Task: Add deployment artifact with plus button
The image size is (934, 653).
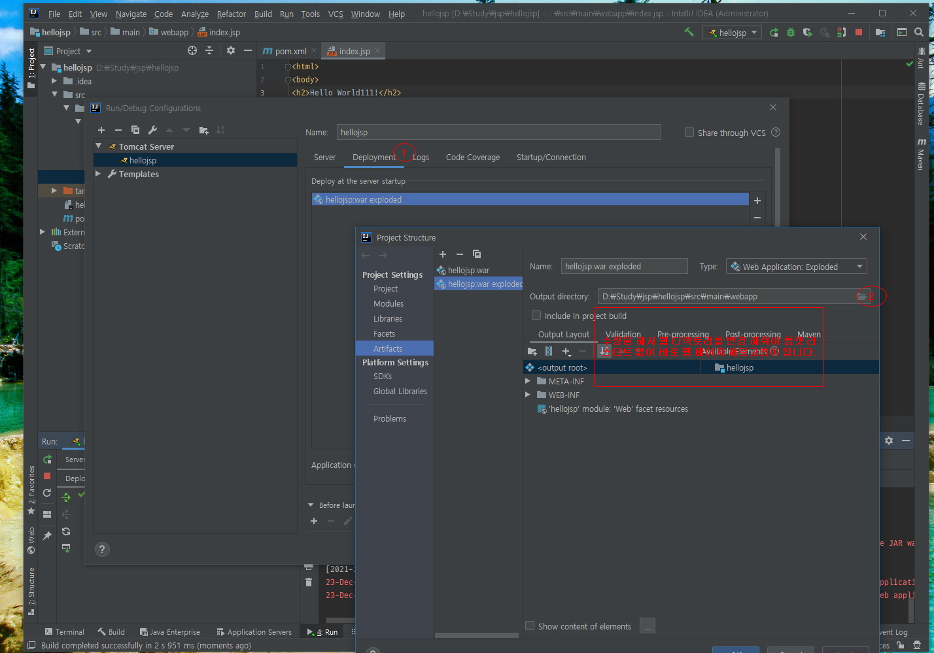Action: pos(757,201)
